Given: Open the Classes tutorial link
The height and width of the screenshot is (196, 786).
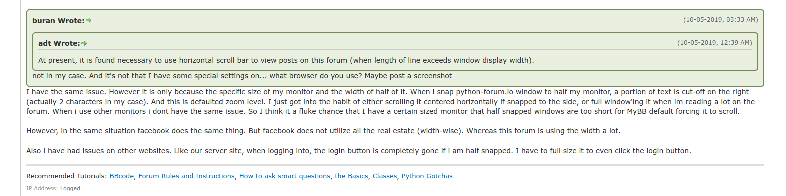Looking at the screenshot, I should tap(385, 176).
